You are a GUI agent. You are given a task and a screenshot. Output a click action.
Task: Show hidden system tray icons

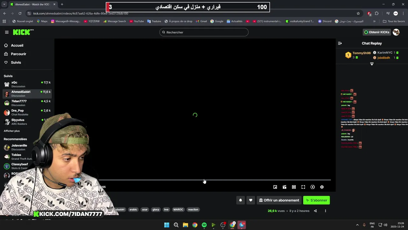coord(357,225)
